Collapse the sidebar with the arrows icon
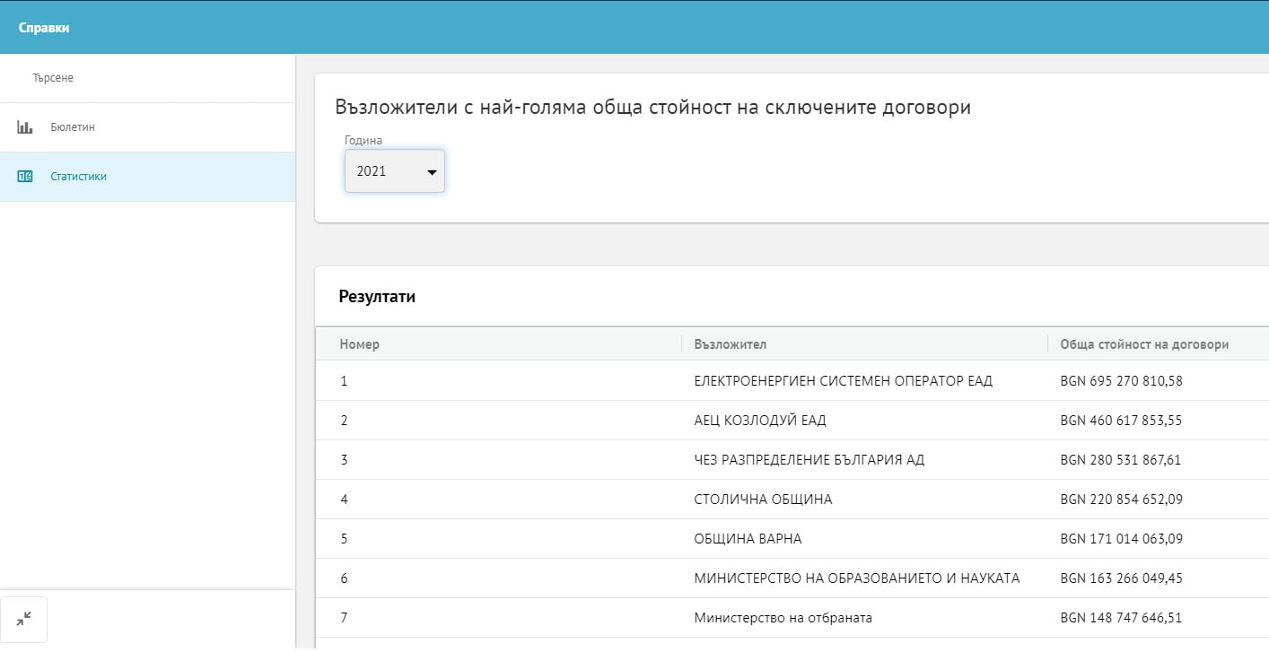Screen dimensions: 1269x652 point(24,619)
